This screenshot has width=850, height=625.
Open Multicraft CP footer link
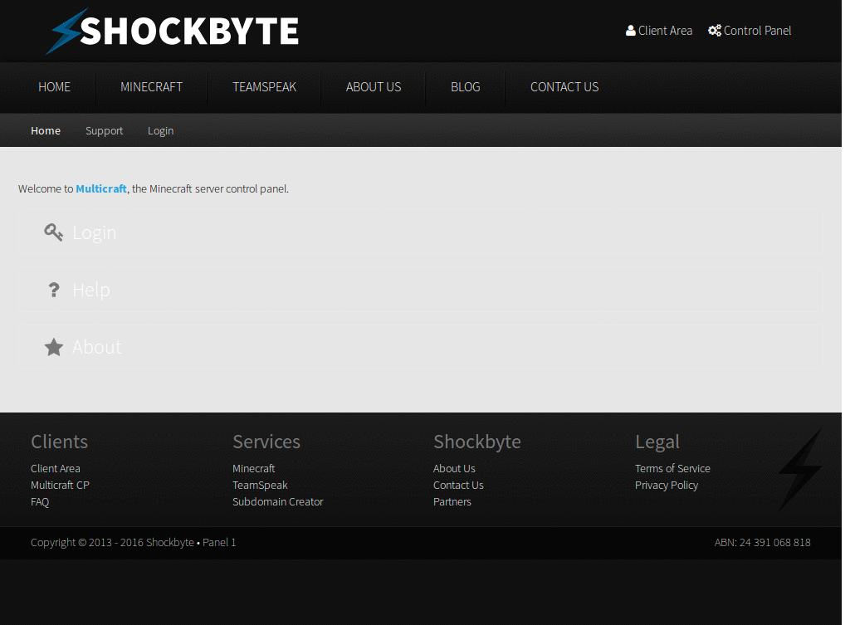[60, 486]
